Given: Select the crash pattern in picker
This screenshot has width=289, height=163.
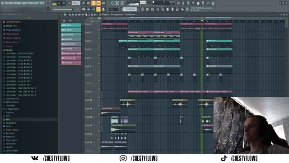Looking at the screenshot, I should coord(71,35).
